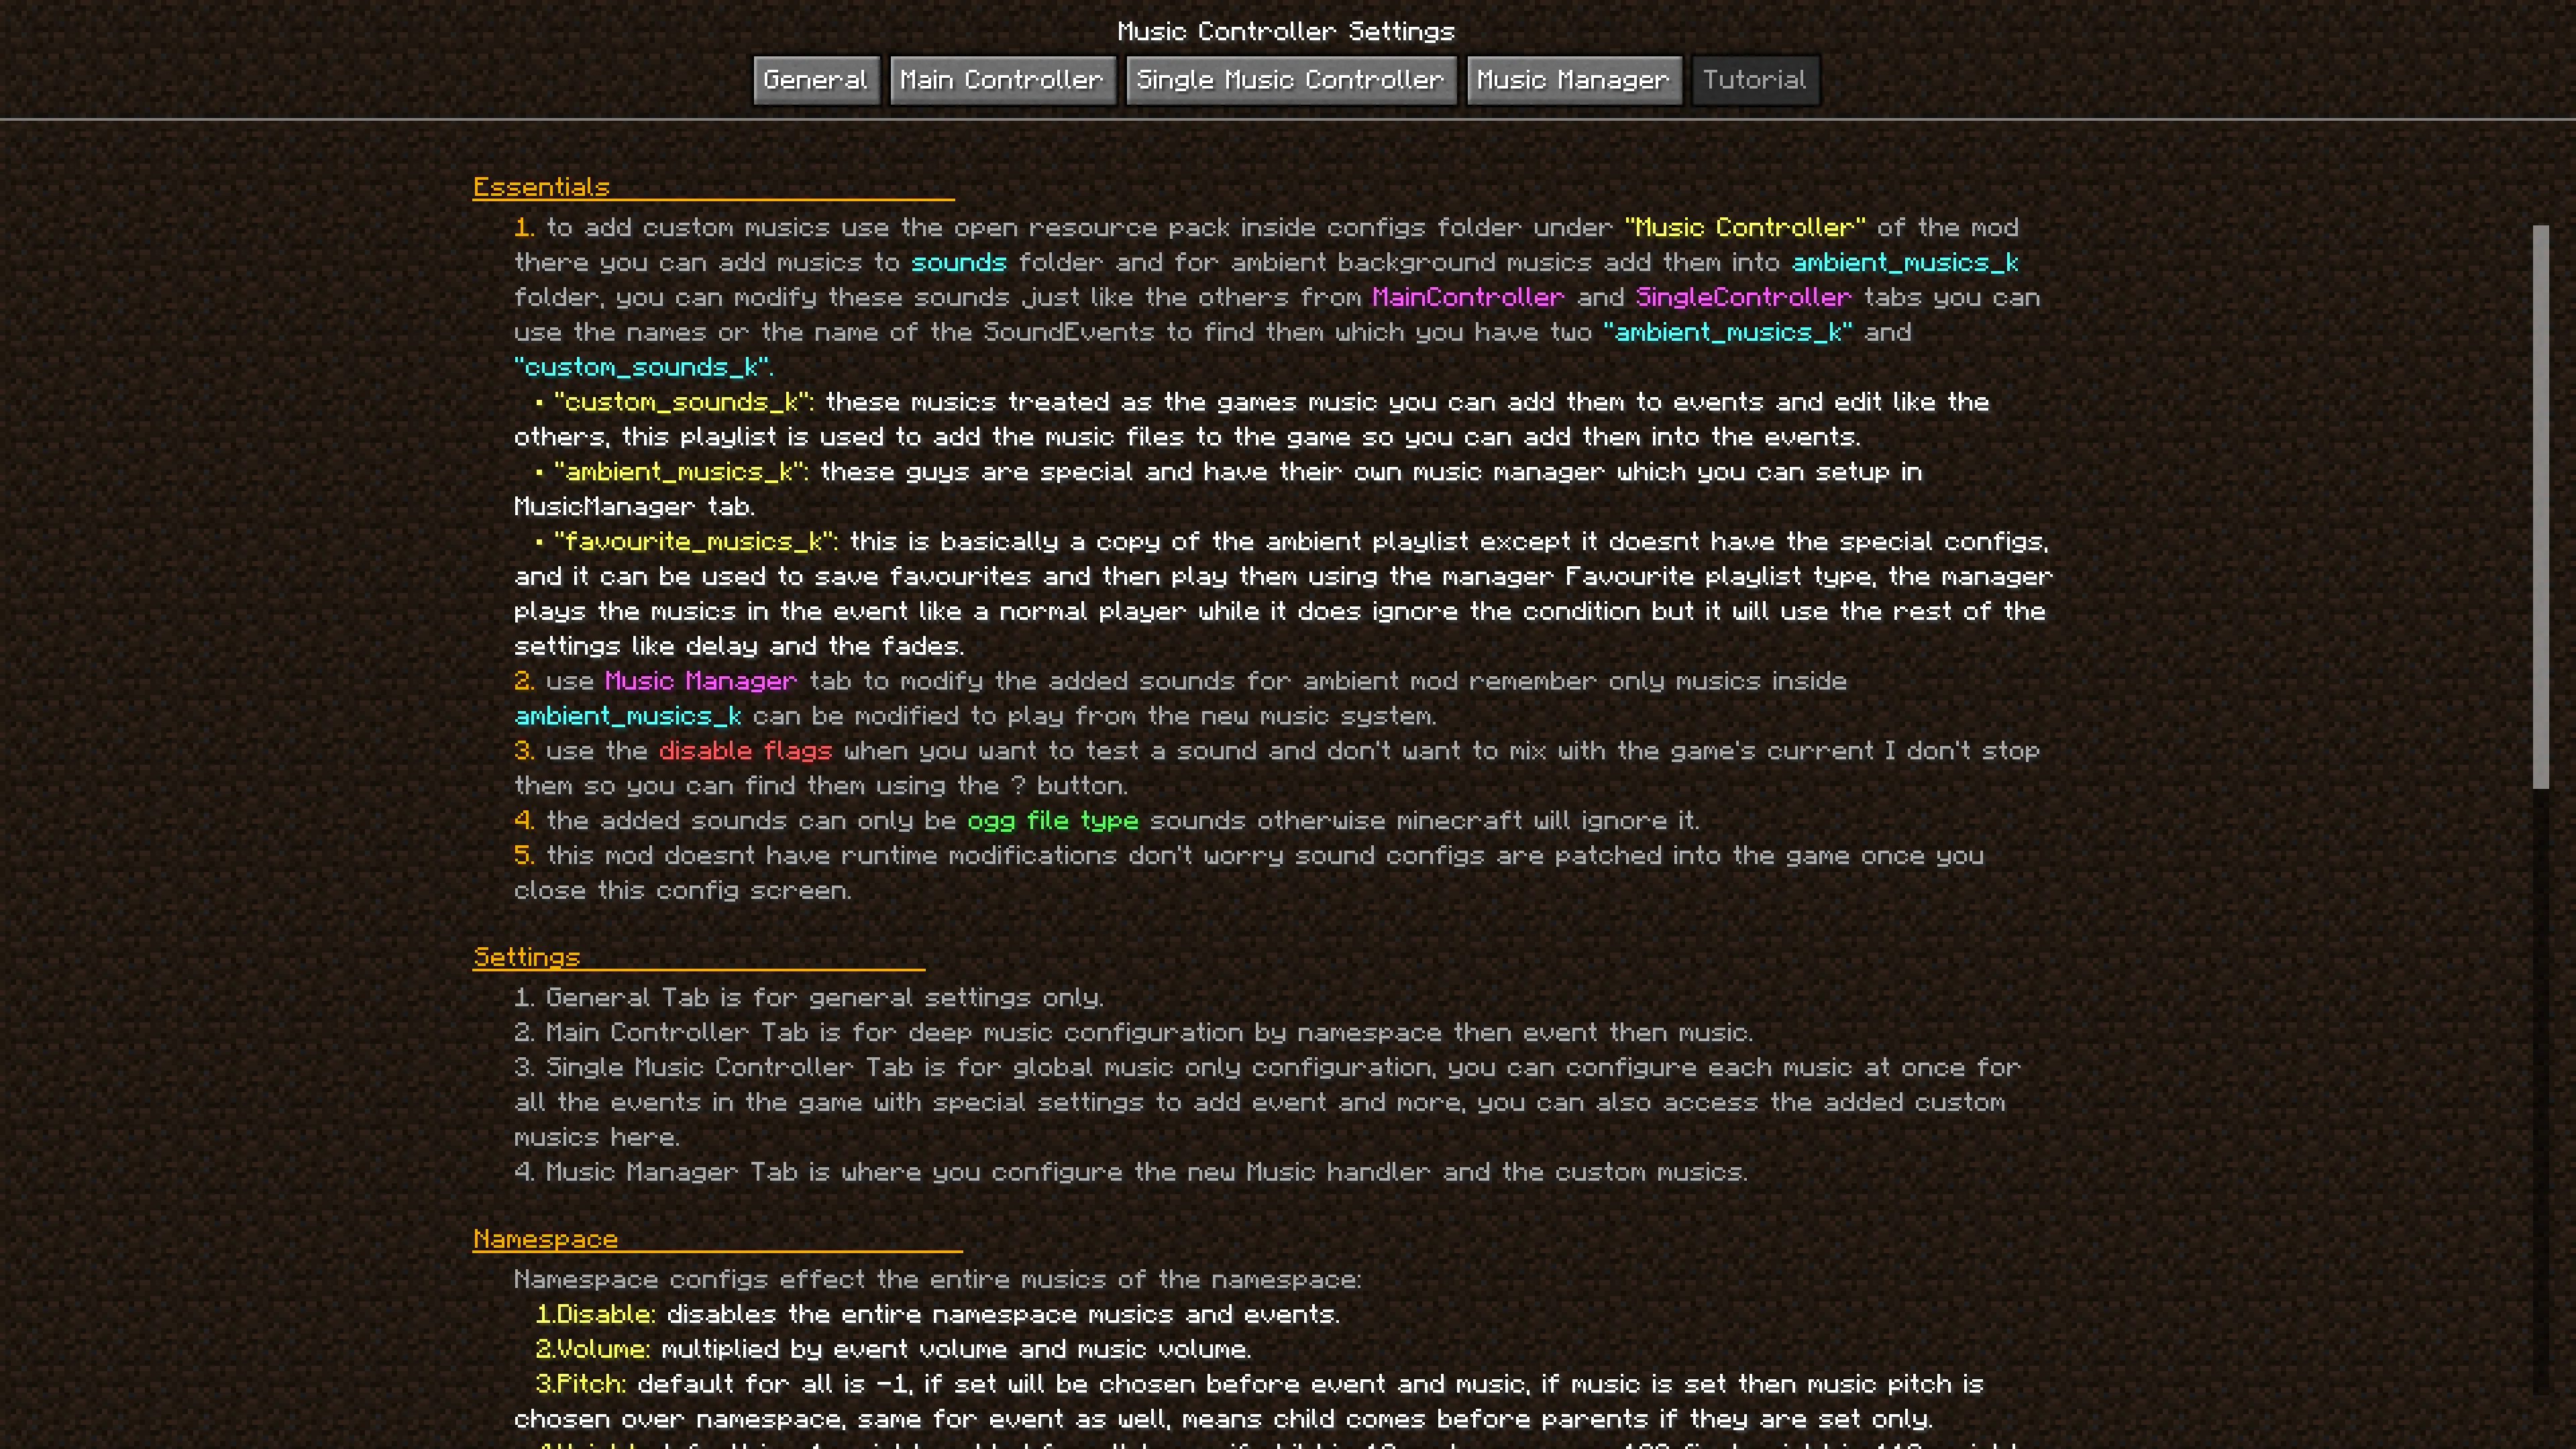
Task: Click the yellow "3.Pitch:" label
Action: (x=581, y=1384)
